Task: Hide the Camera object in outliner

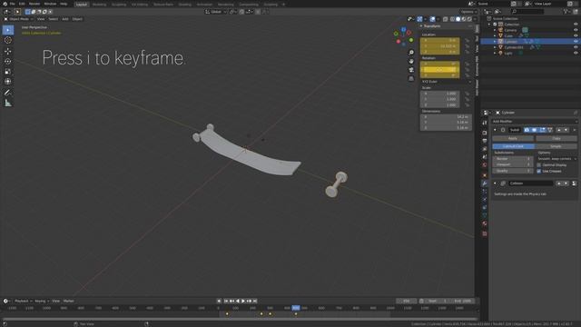Action: (x=576, y=30)
